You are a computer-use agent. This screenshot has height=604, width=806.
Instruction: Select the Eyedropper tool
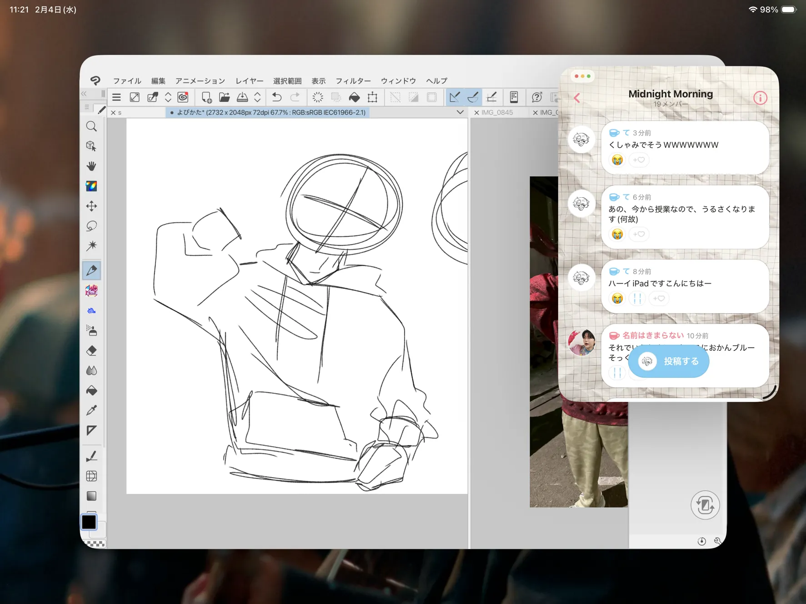pos(91,410)
